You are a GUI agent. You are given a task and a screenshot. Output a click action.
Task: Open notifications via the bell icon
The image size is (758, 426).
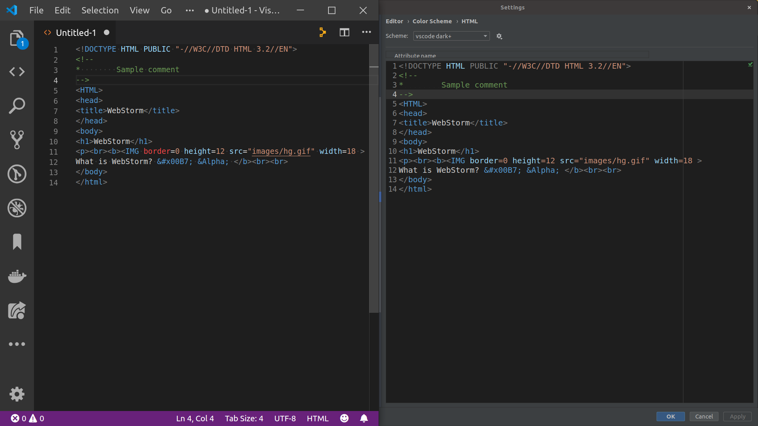[364, 418]
